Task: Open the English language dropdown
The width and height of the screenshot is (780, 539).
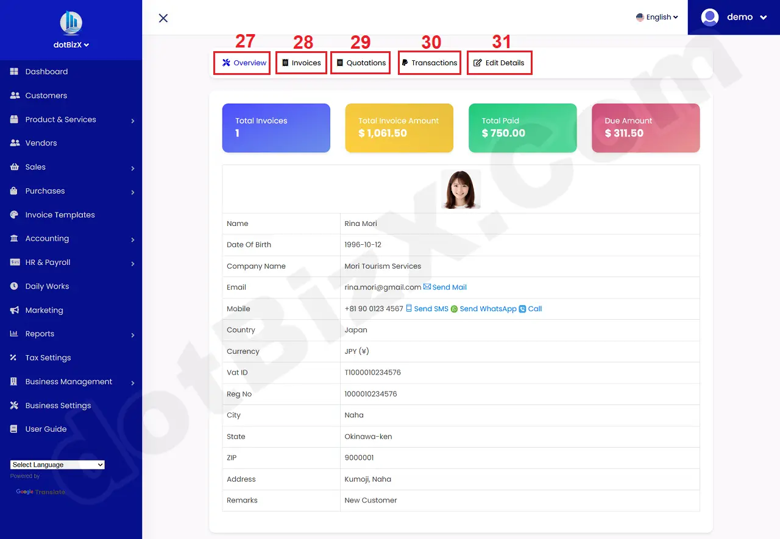Action: (x=657, y=17)
